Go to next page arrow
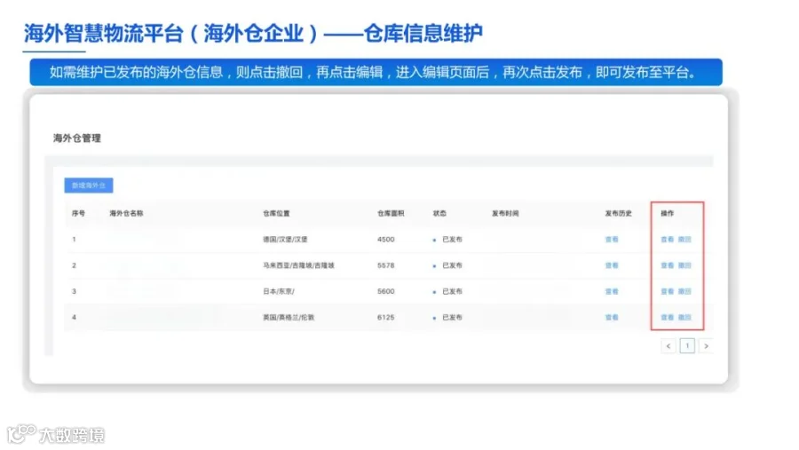This screenshot has height=450, width=799. coord(706,346)
